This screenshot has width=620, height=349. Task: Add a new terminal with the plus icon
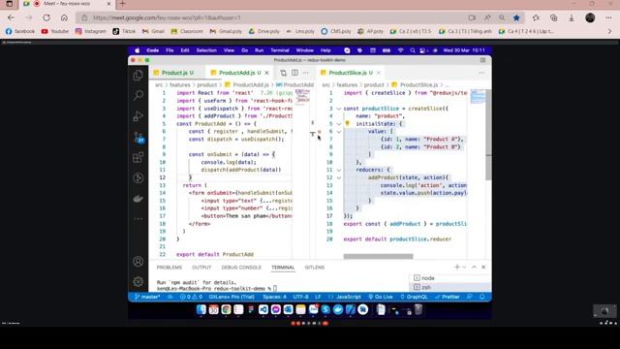click(457, 268)
